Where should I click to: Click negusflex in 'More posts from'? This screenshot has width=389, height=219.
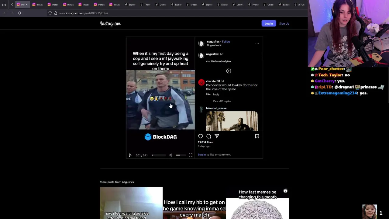tap(128, 182)
